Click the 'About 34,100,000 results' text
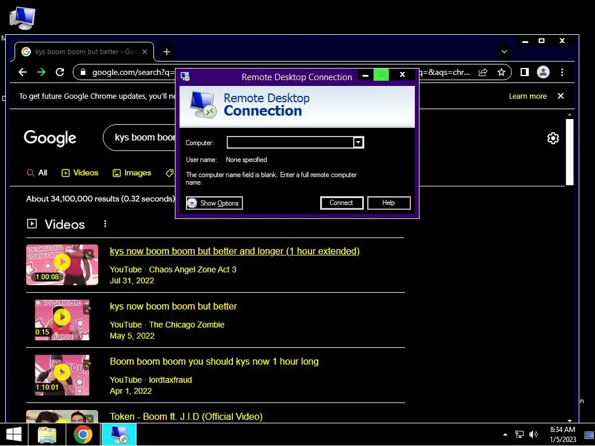The height and width of the screenshot is (446, 595). (x=101, y=199)
